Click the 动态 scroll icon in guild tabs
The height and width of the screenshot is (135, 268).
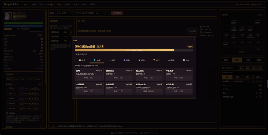pos(184,60)
